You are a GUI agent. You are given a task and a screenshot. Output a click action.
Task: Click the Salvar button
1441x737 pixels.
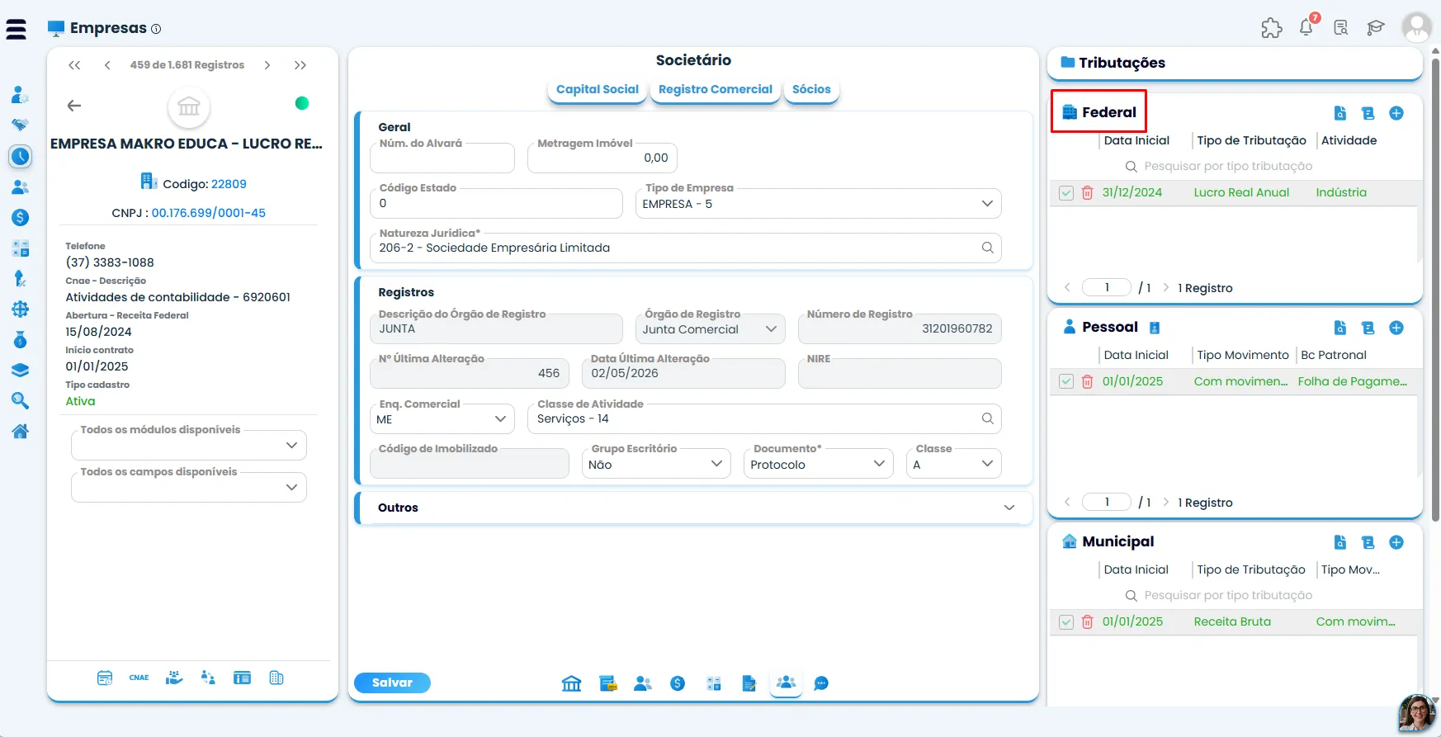[392, 683]
